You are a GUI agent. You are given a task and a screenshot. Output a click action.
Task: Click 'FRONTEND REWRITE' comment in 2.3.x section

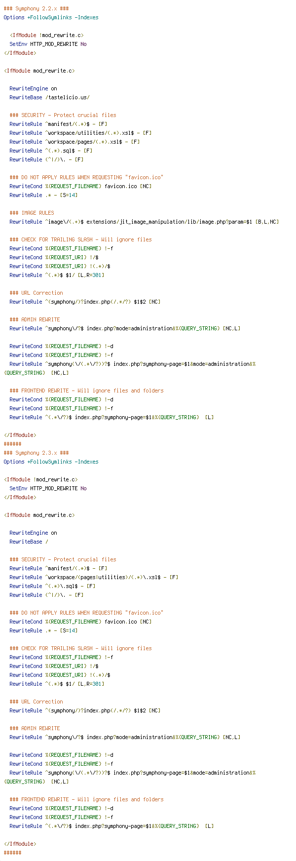tap(86, 799)
